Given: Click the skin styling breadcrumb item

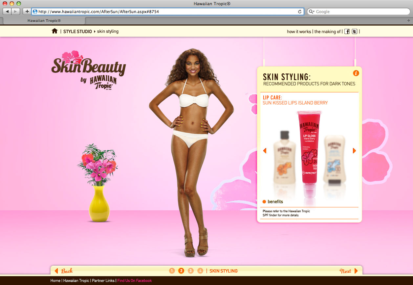Looking at the screenshot, I should click(x=108, y=31).
